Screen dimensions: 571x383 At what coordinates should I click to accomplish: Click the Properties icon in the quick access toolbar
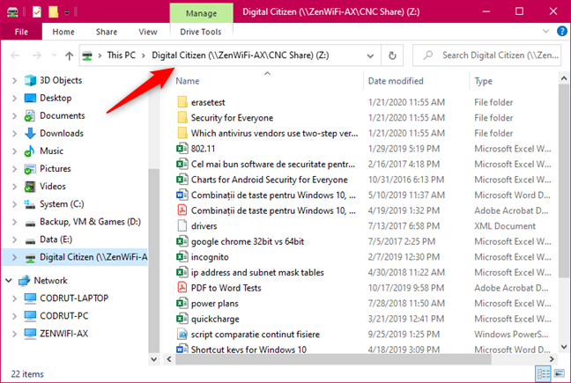point(37,12)
